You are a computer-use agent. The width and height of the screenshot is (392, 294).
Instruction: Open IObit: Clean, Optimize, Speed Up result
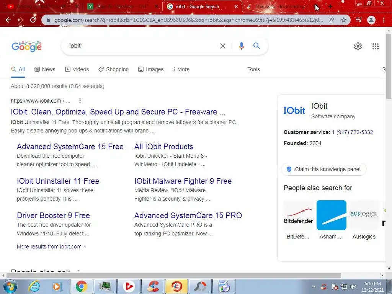pos(118,112)
